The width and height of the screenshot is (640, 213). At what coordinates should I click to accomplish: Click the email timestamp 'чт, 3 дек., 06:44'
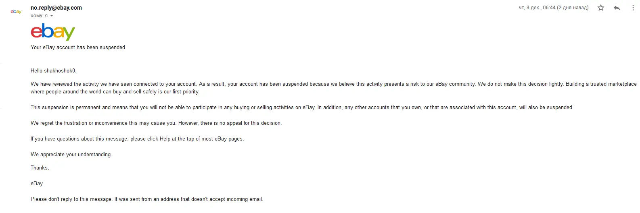click(537, 8)
